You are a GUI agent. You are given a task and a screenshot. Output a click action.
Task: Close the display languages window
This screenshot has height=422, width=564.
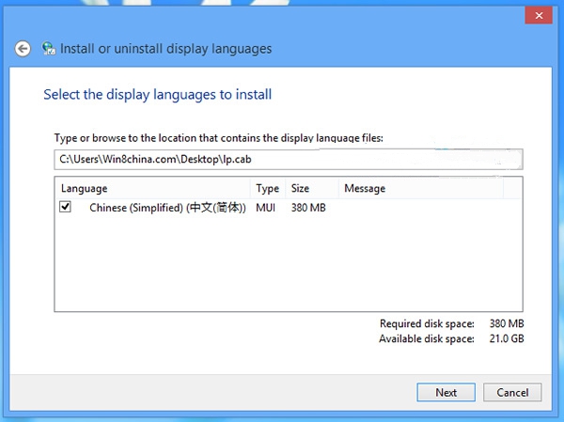click(x=536, y=15)
